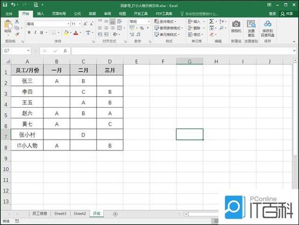Toggle Italic formatting

coord(35,32)
